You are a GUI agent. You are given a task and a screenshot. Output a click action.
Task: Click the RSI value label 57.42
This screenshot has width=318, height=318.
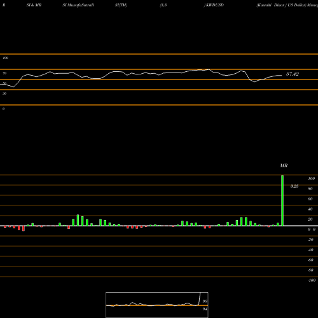[x=293, y=74]
